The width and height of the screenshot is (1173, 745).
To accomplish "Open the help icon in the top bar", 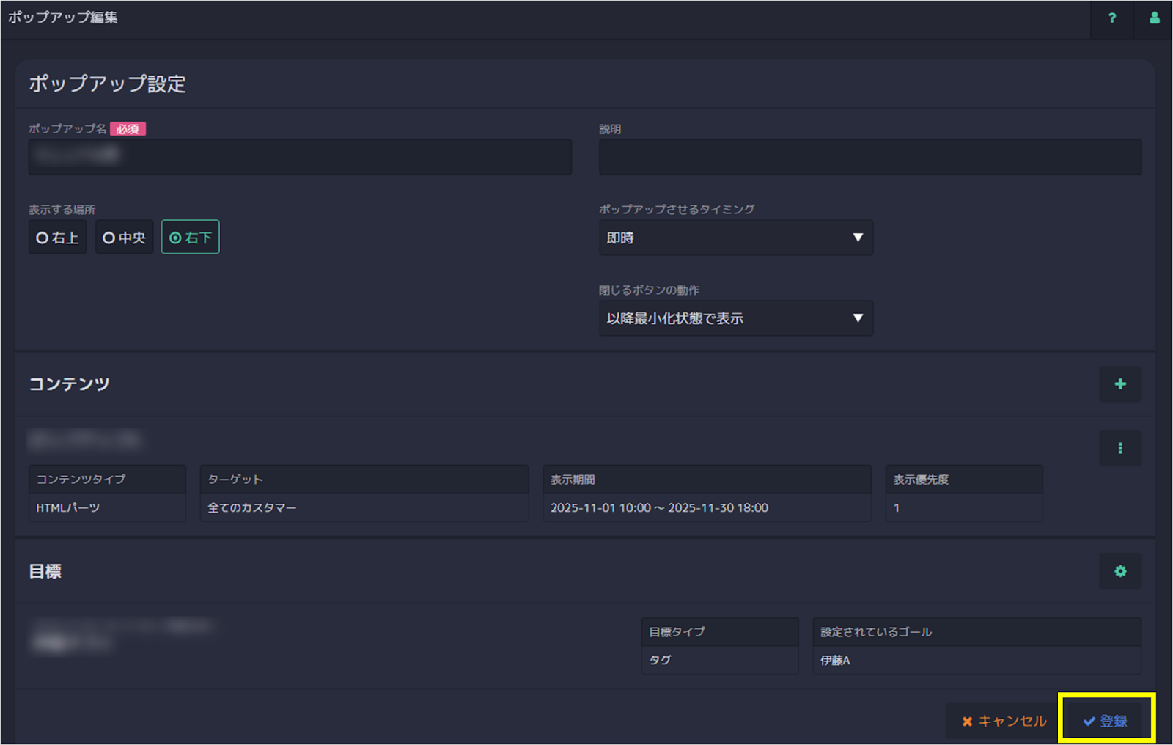I will (1111, 20).
